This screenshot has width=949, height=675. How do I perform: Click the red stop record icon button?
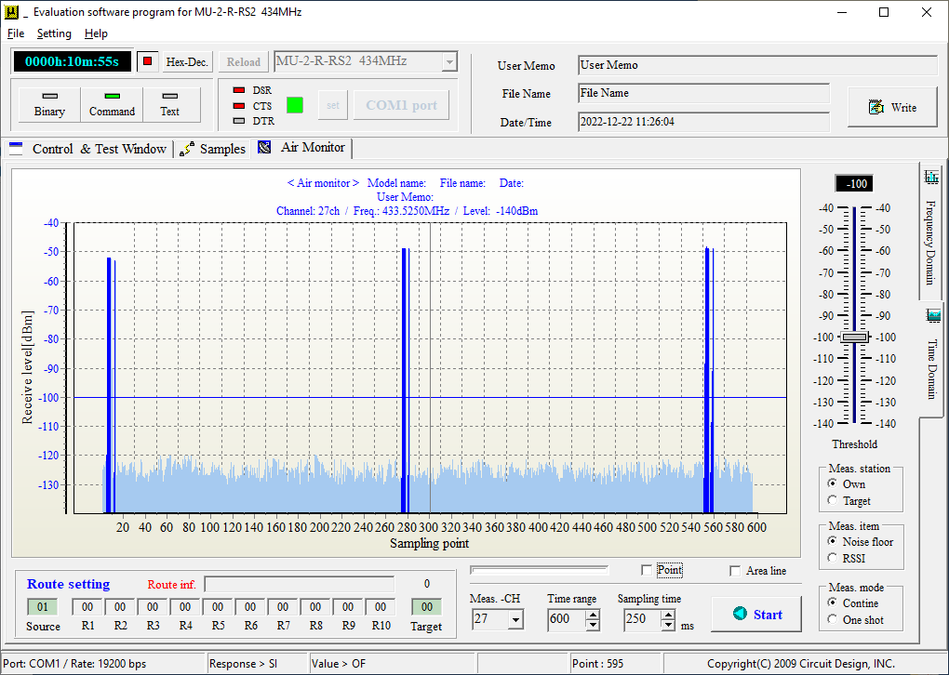148,61
